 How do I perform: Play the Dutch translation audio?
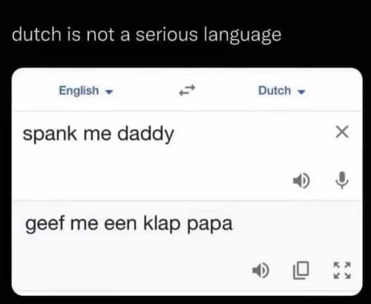click(259, 269)
